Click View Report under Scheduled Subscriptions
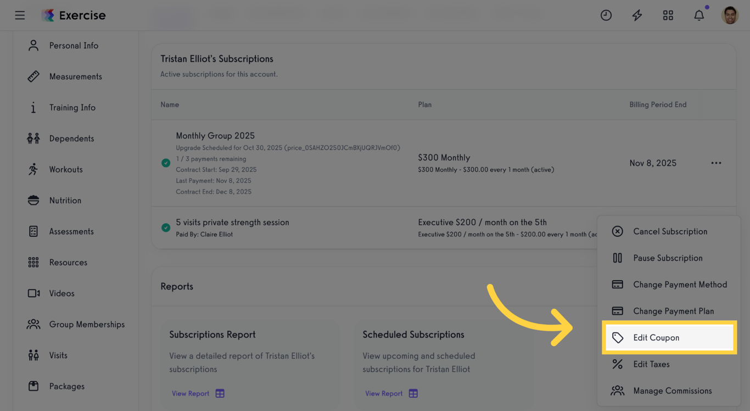The height and width of the screenshot is (411, 750). pos(383,393)
